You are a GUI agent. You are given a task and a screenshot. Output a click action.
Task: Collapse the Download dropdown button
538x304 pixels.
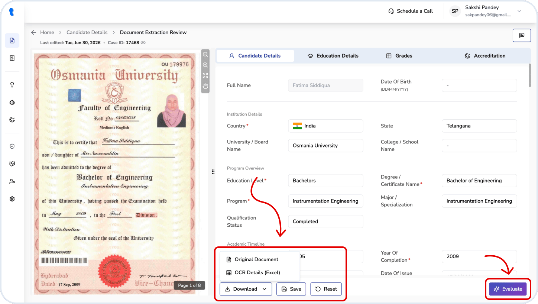(x=246, y=289)
